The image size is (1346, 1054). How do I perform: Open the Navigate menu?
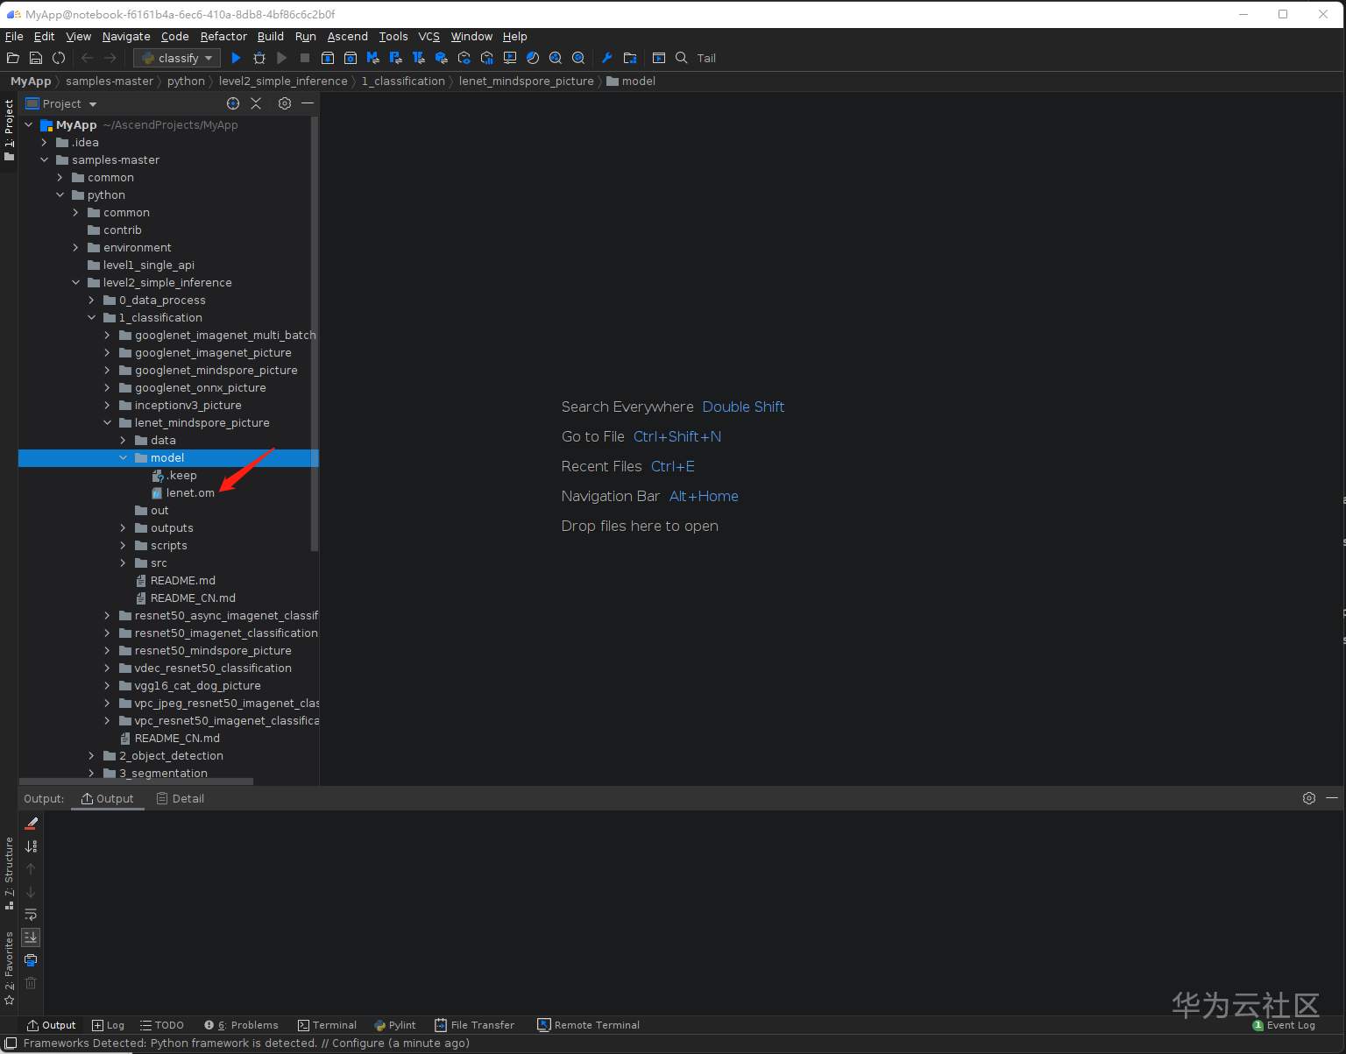(x=126, y=36)
